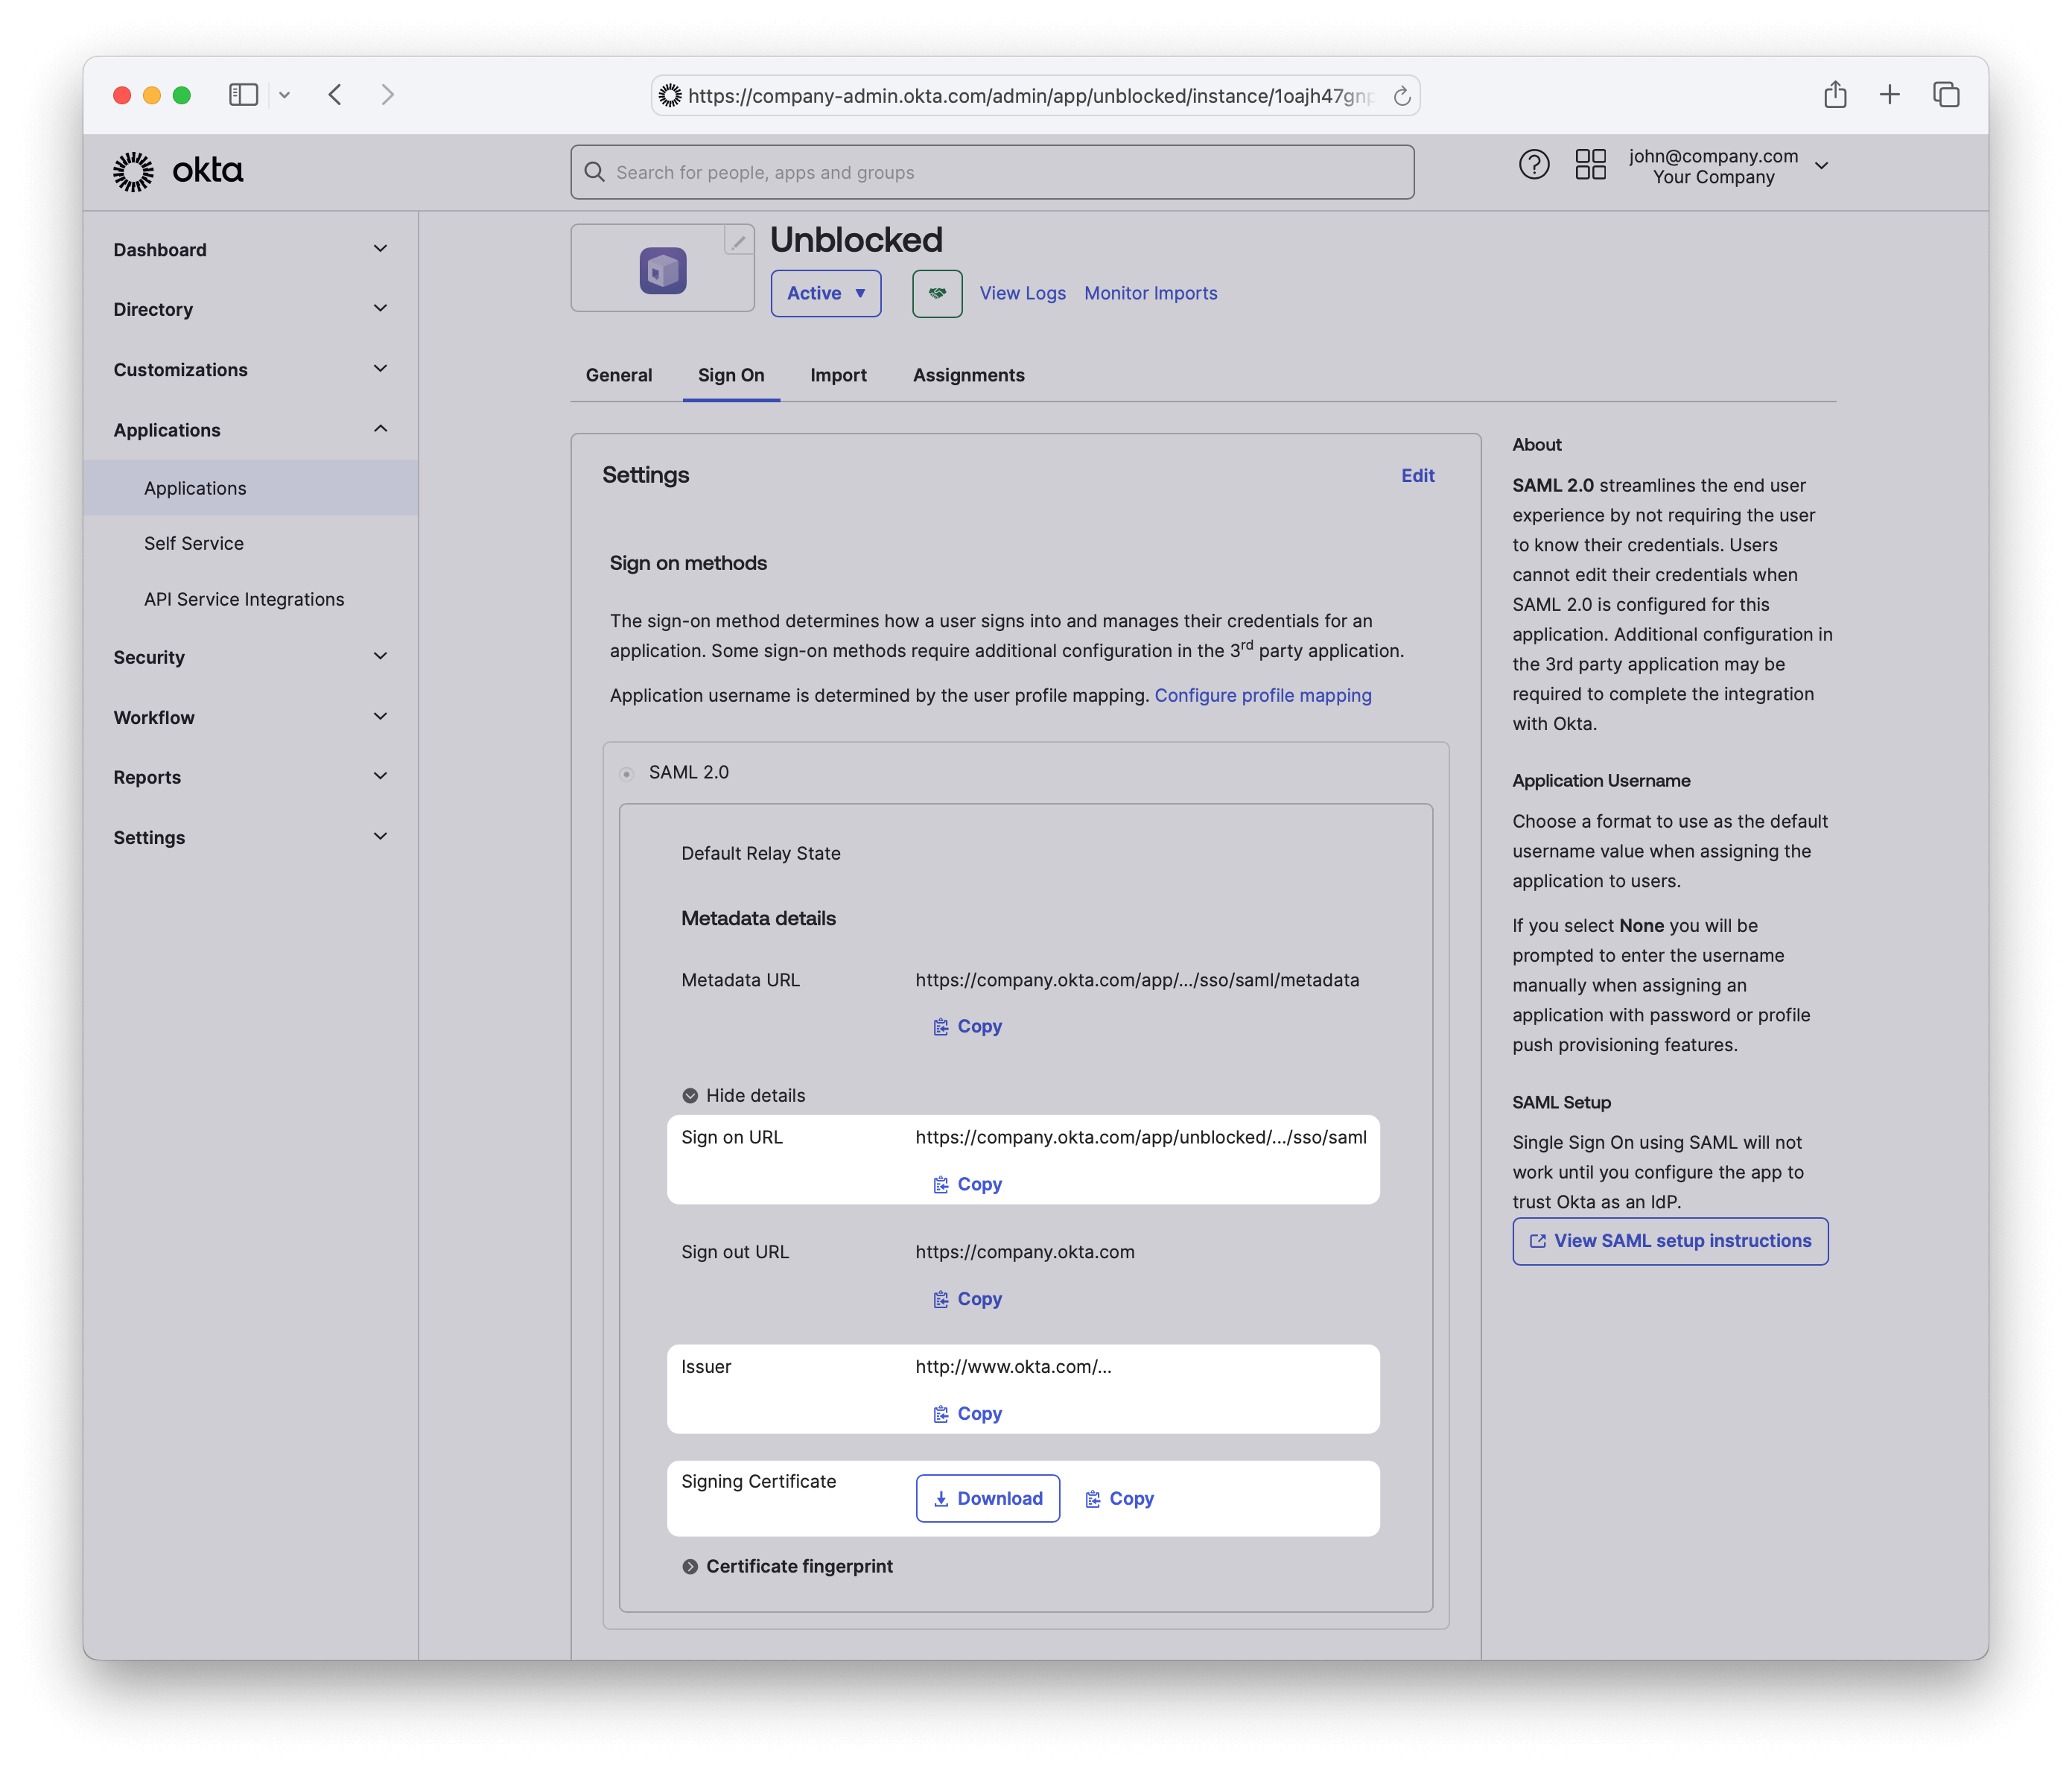Expand the Dashboard sidebar menu
The image size is (2072, 1770).
[250, 249]
